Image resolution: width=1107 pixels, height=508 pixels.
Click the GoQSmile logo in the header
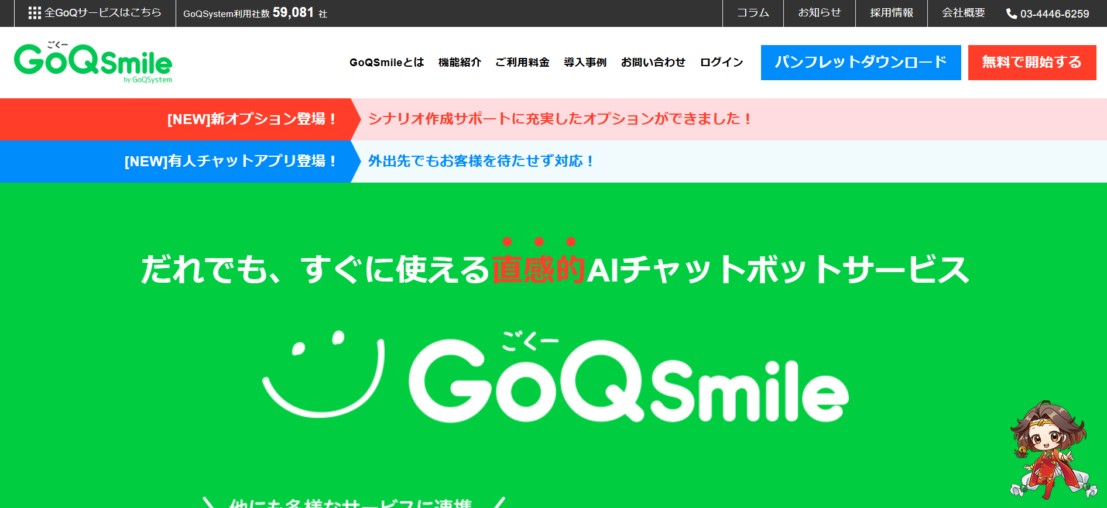click(93, 63)
